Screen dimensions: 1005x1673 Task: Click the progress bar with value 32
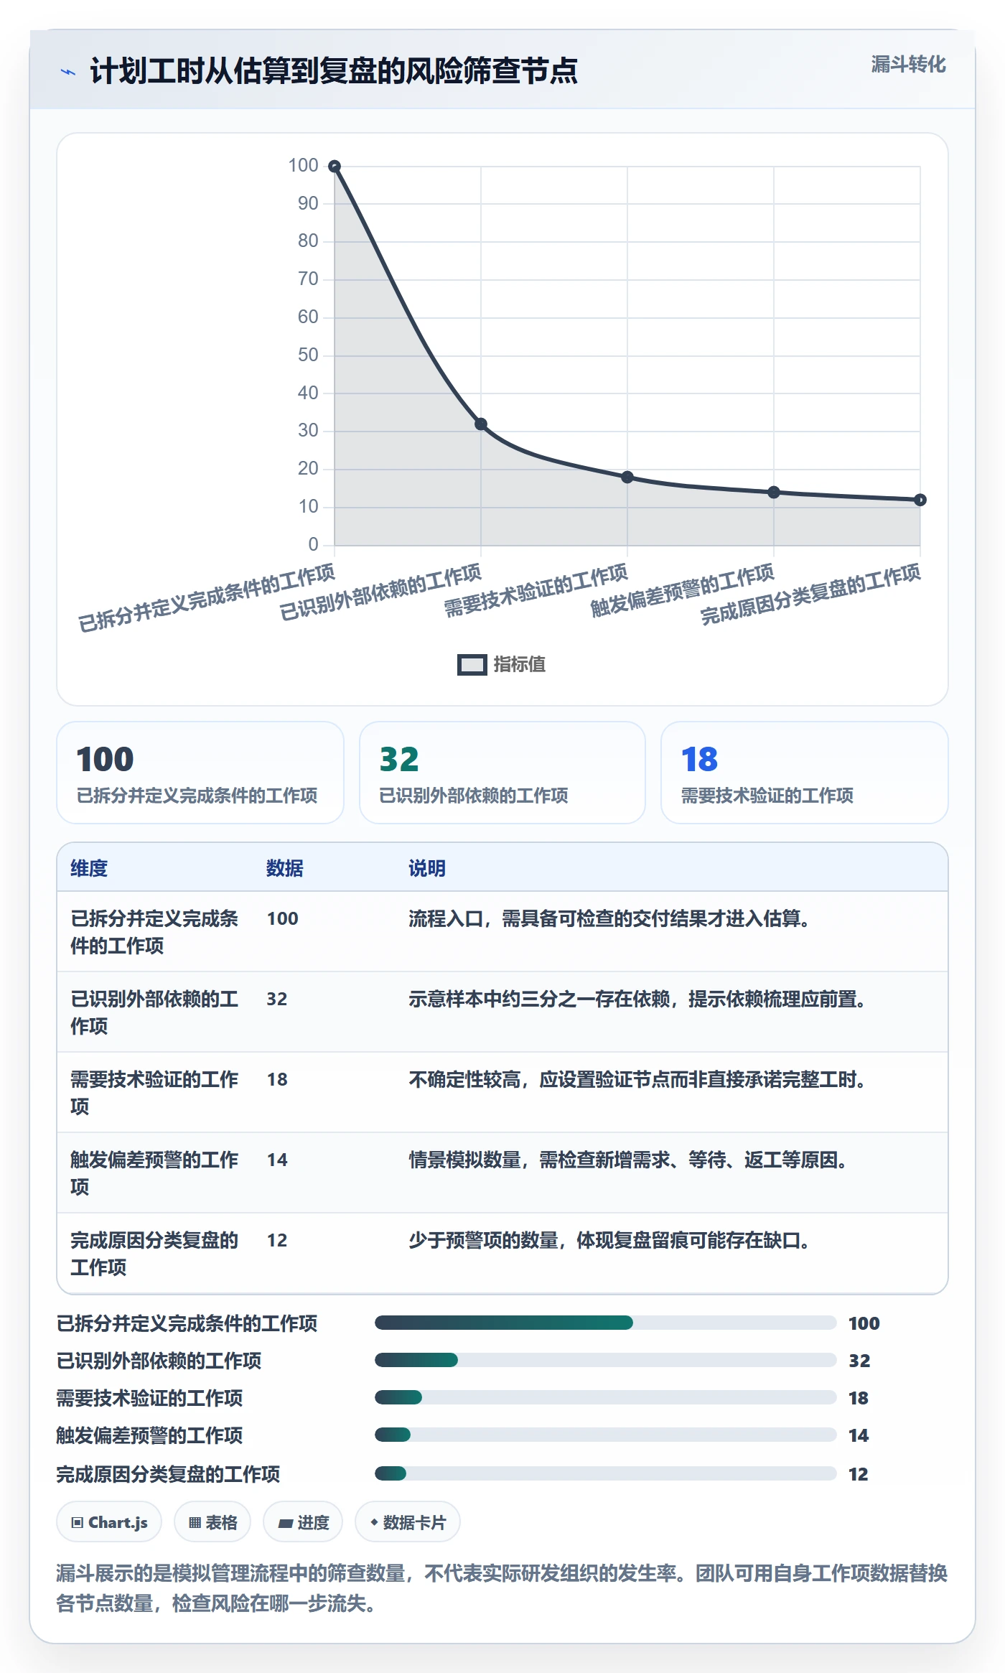coord(606,1360)
